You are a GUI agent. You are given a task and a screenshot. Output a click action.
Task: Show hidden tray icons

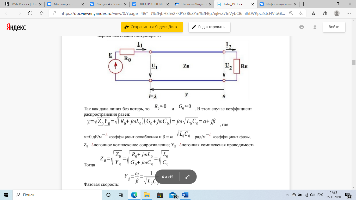(x=287, y=195)
